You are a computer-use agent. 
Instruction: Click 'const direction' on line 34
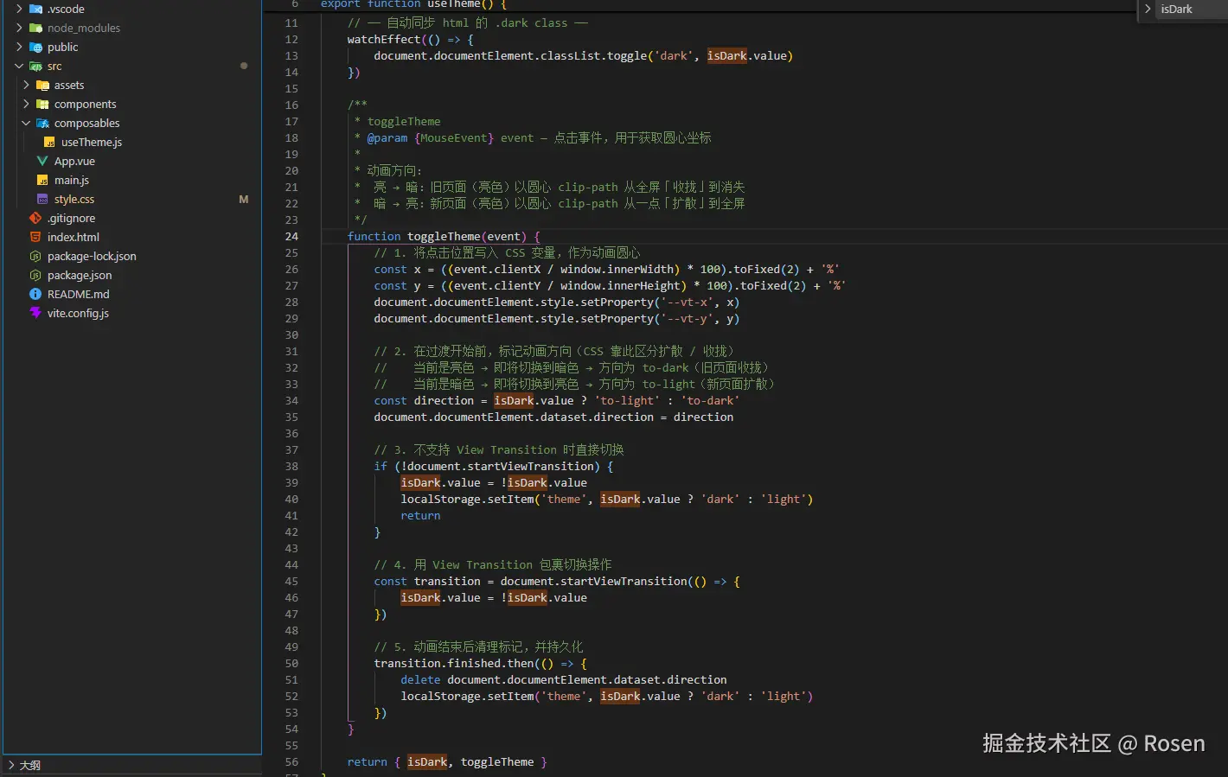424,400
